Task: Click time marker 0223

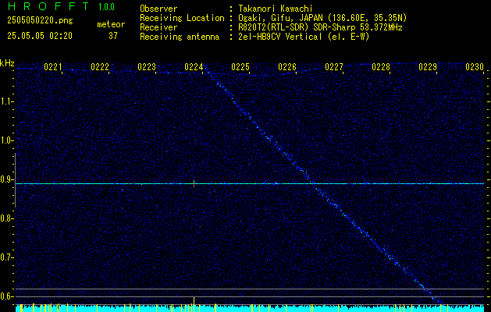Action: 147,67
